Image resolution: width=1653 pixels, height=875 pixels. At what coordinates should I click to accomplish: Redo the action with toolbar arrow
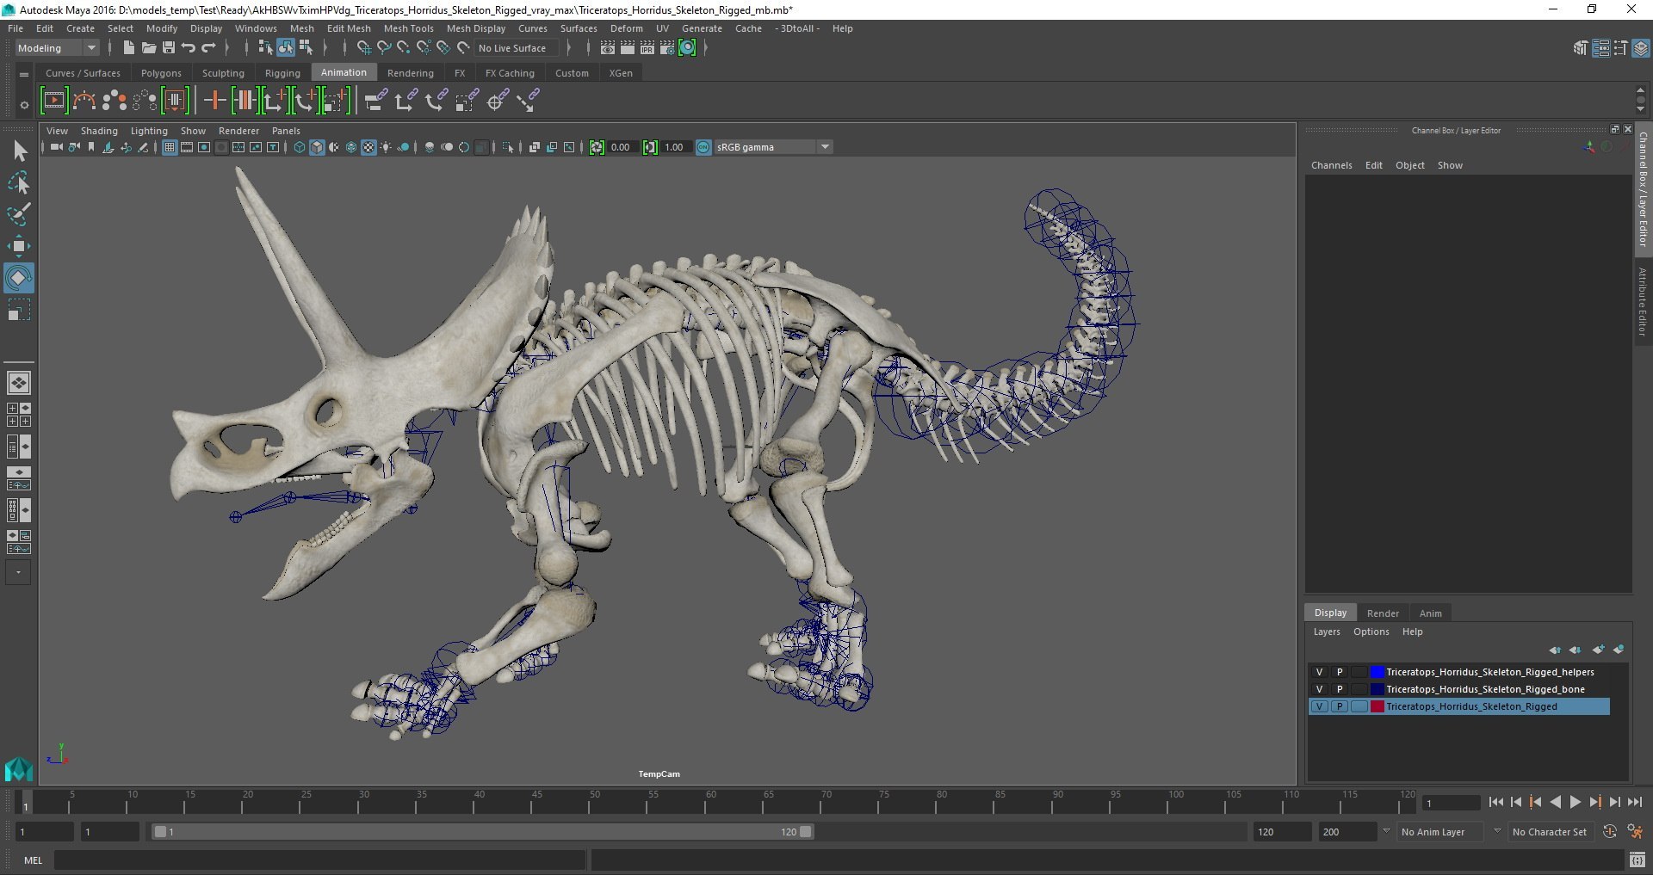tap(208, 48)
